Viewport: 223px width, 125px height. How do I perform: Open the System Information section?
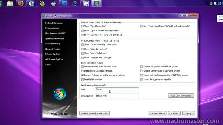point(54,23)
